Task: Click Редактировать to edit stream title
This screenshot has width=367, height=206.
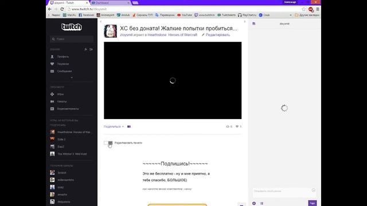Action: (216, 35)
